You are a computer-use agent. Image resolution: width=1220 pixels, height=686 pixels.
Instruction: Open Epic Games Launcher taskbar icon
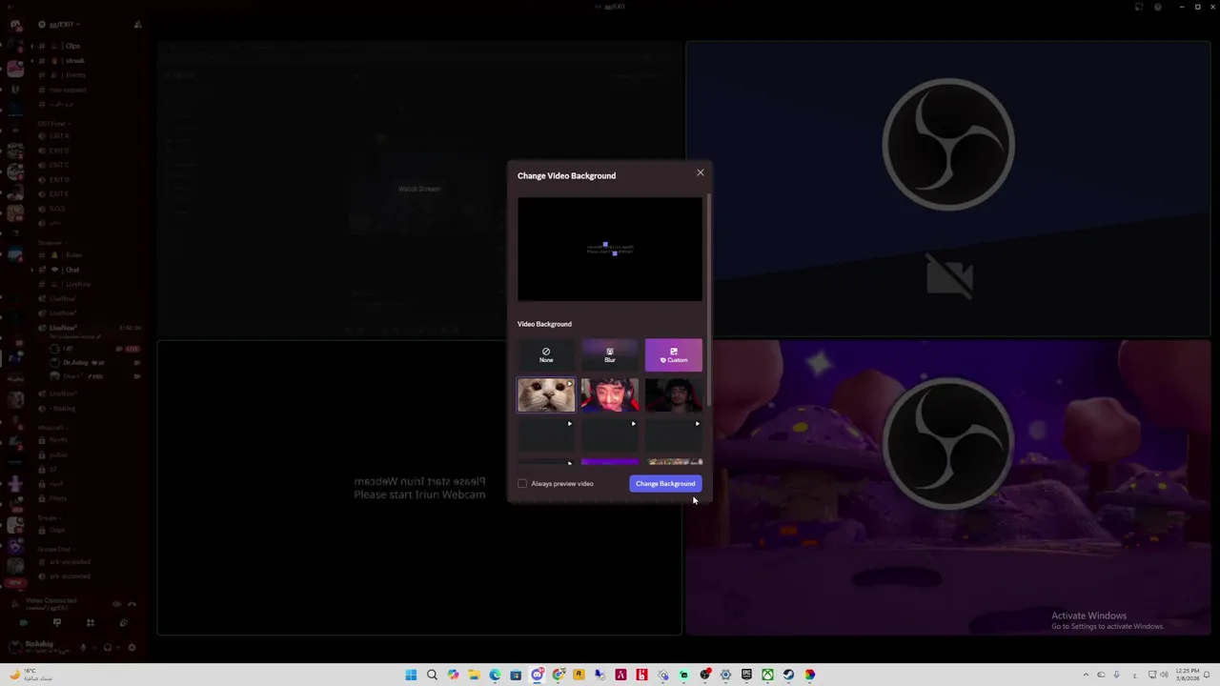746,675
